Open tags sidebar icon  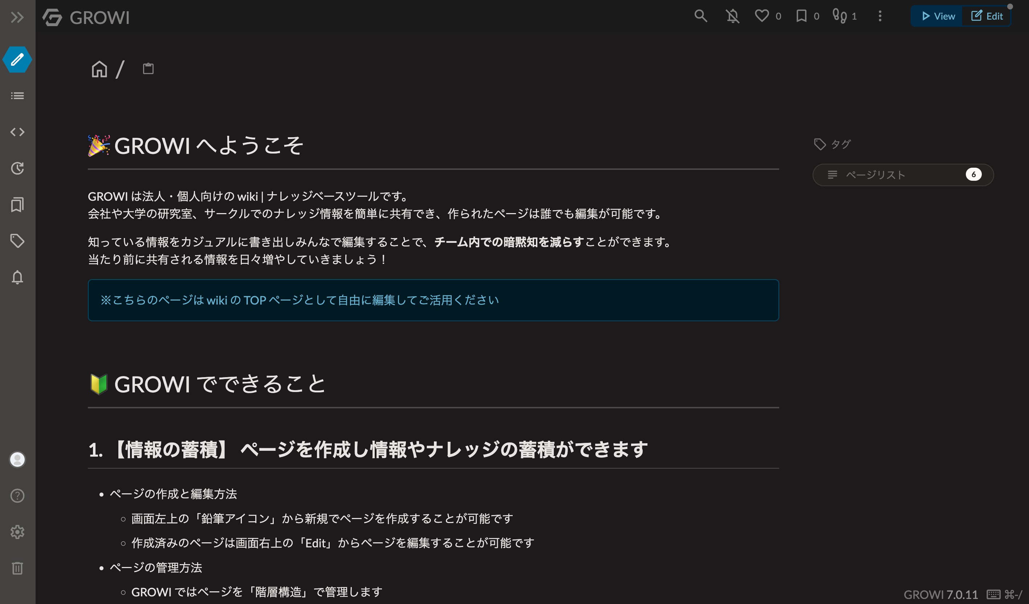coord(17,241)
